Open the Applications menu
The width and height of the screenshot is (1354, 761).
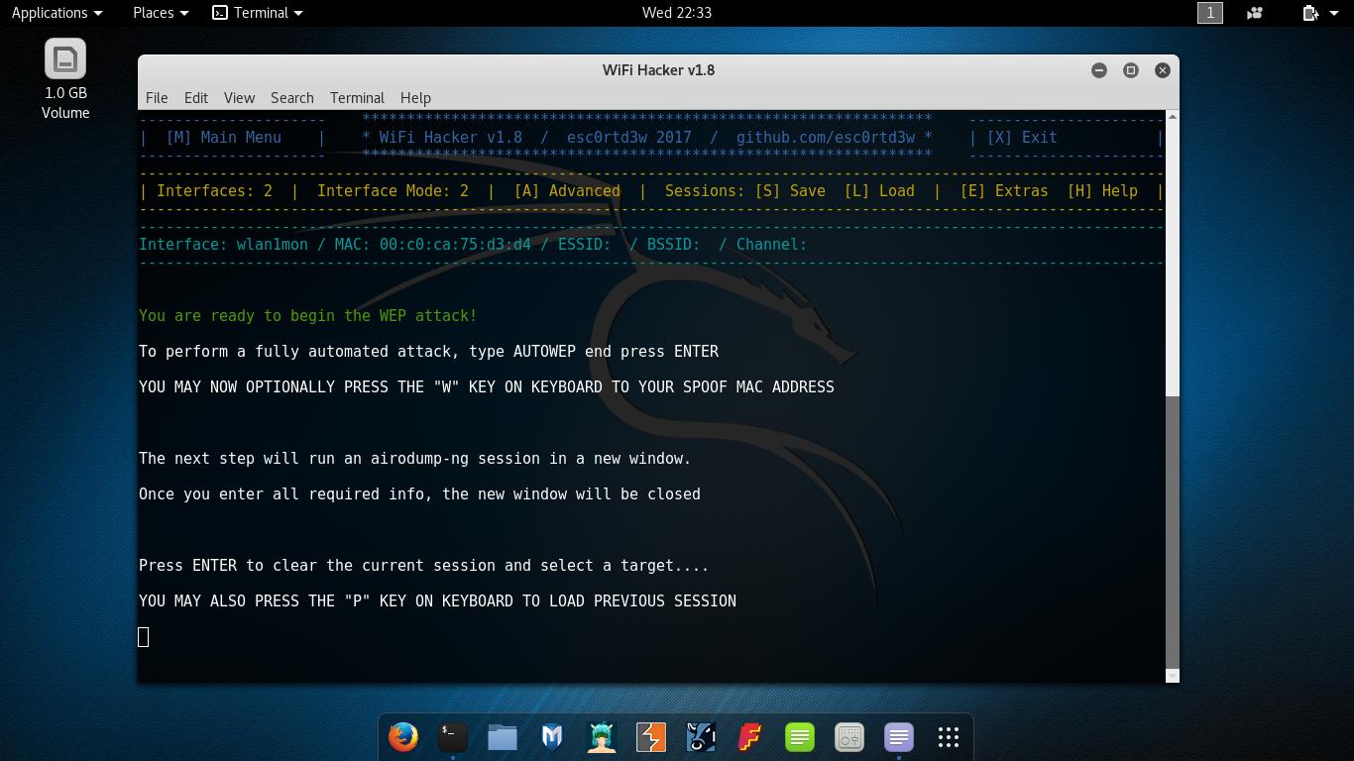pos(56,13)
